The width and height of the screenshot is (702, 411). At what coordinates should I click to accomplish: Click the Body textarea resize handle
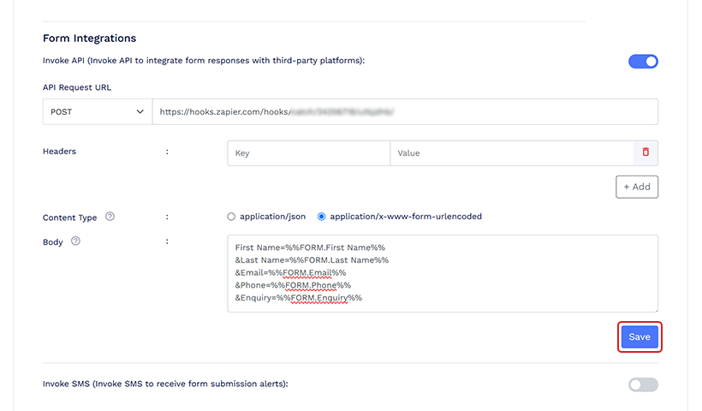click(654, 308)
